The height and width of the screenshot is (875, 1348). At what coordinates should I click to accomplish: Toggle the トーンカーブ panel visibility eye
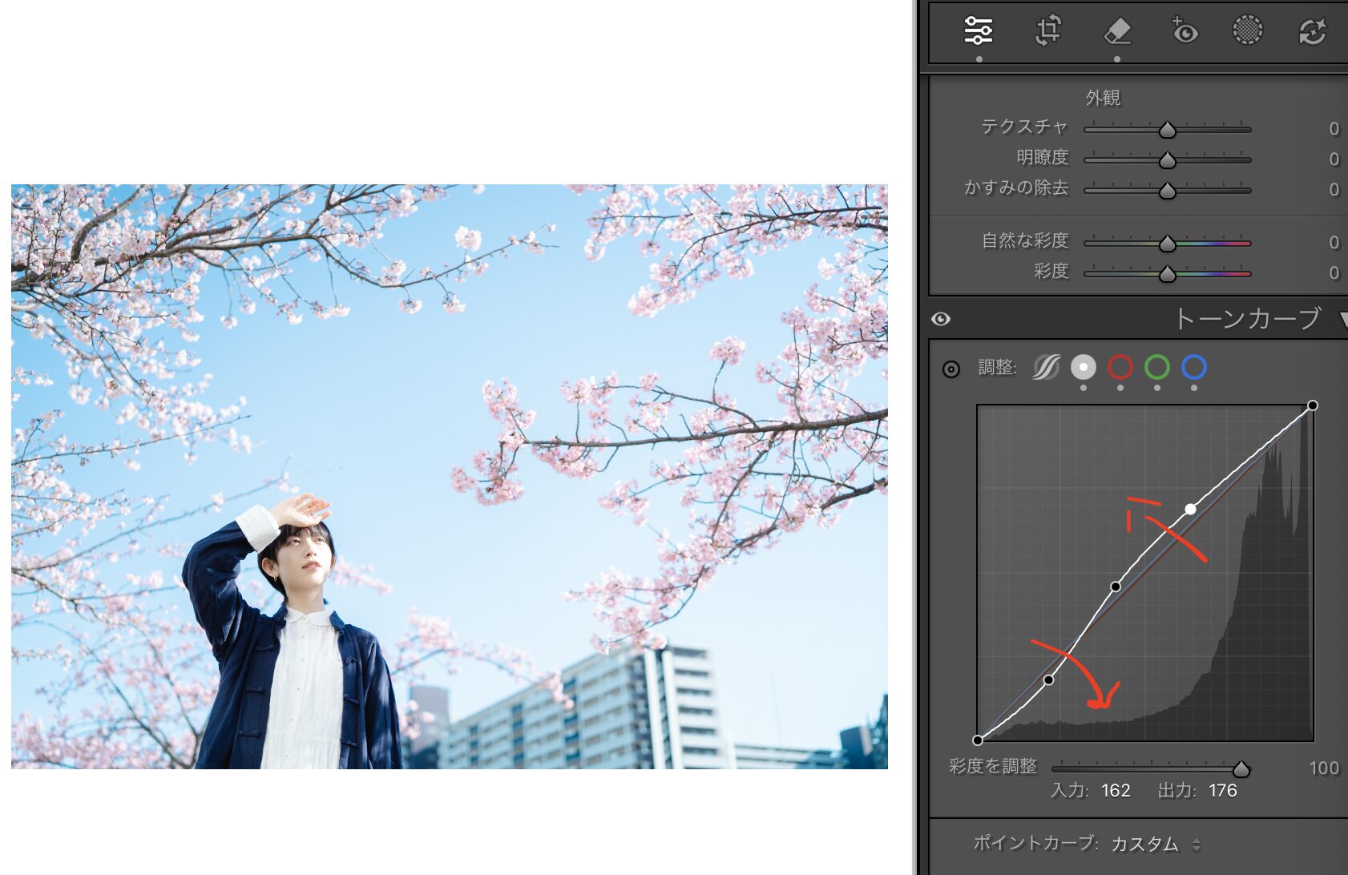[941, 320]
